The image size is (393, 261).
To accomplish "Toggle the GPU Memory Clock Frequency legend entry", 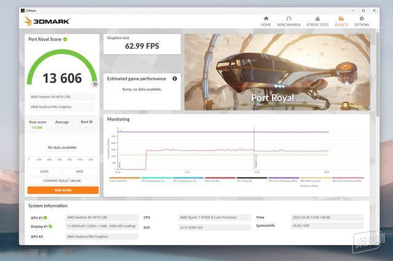I will tap(316, 182).
